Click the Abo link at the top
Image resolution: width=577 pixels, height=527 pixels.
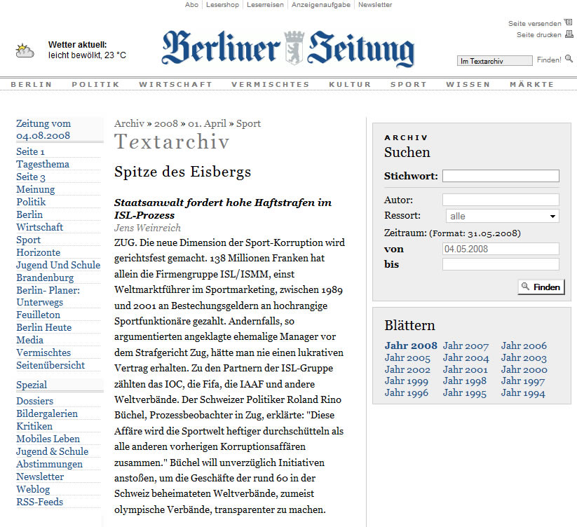pos(191,5)
